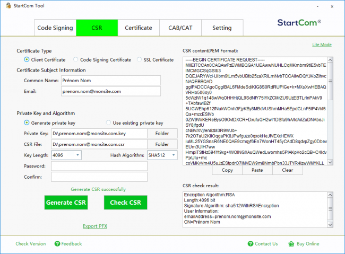Image resolution: width=345 pixels, height=254 pixels.
Task: Choose Generate private key option
Action: [27, 122]
